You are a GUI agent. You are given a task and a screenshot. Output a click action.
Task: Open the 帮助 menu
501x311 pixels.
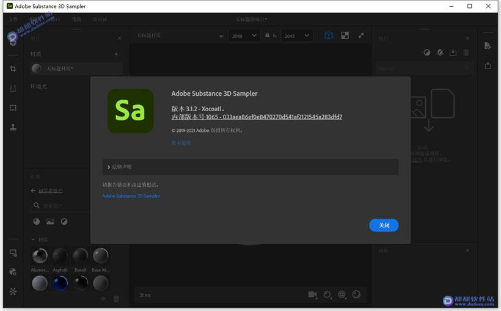tap(77, 20)
